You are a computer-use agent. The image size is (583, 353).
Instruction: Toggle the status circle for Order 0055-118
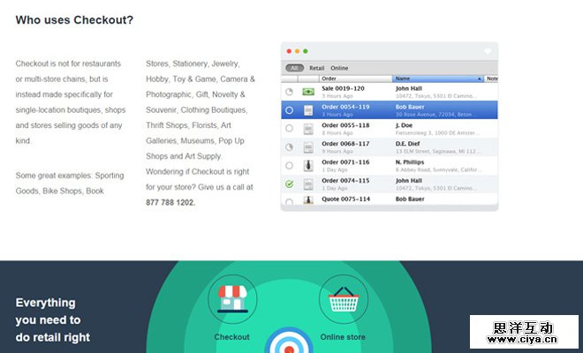point(289,129)
